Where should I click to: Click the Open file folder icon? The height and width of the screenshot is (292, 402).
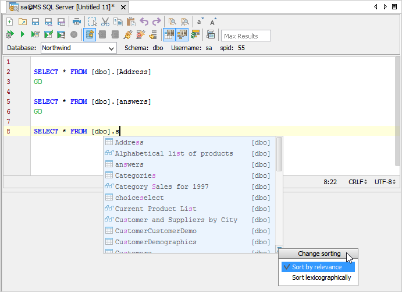23,22
